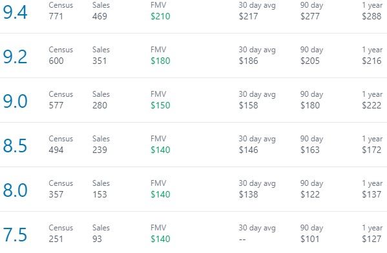Click the 90 day value $122

click(310, 194)
